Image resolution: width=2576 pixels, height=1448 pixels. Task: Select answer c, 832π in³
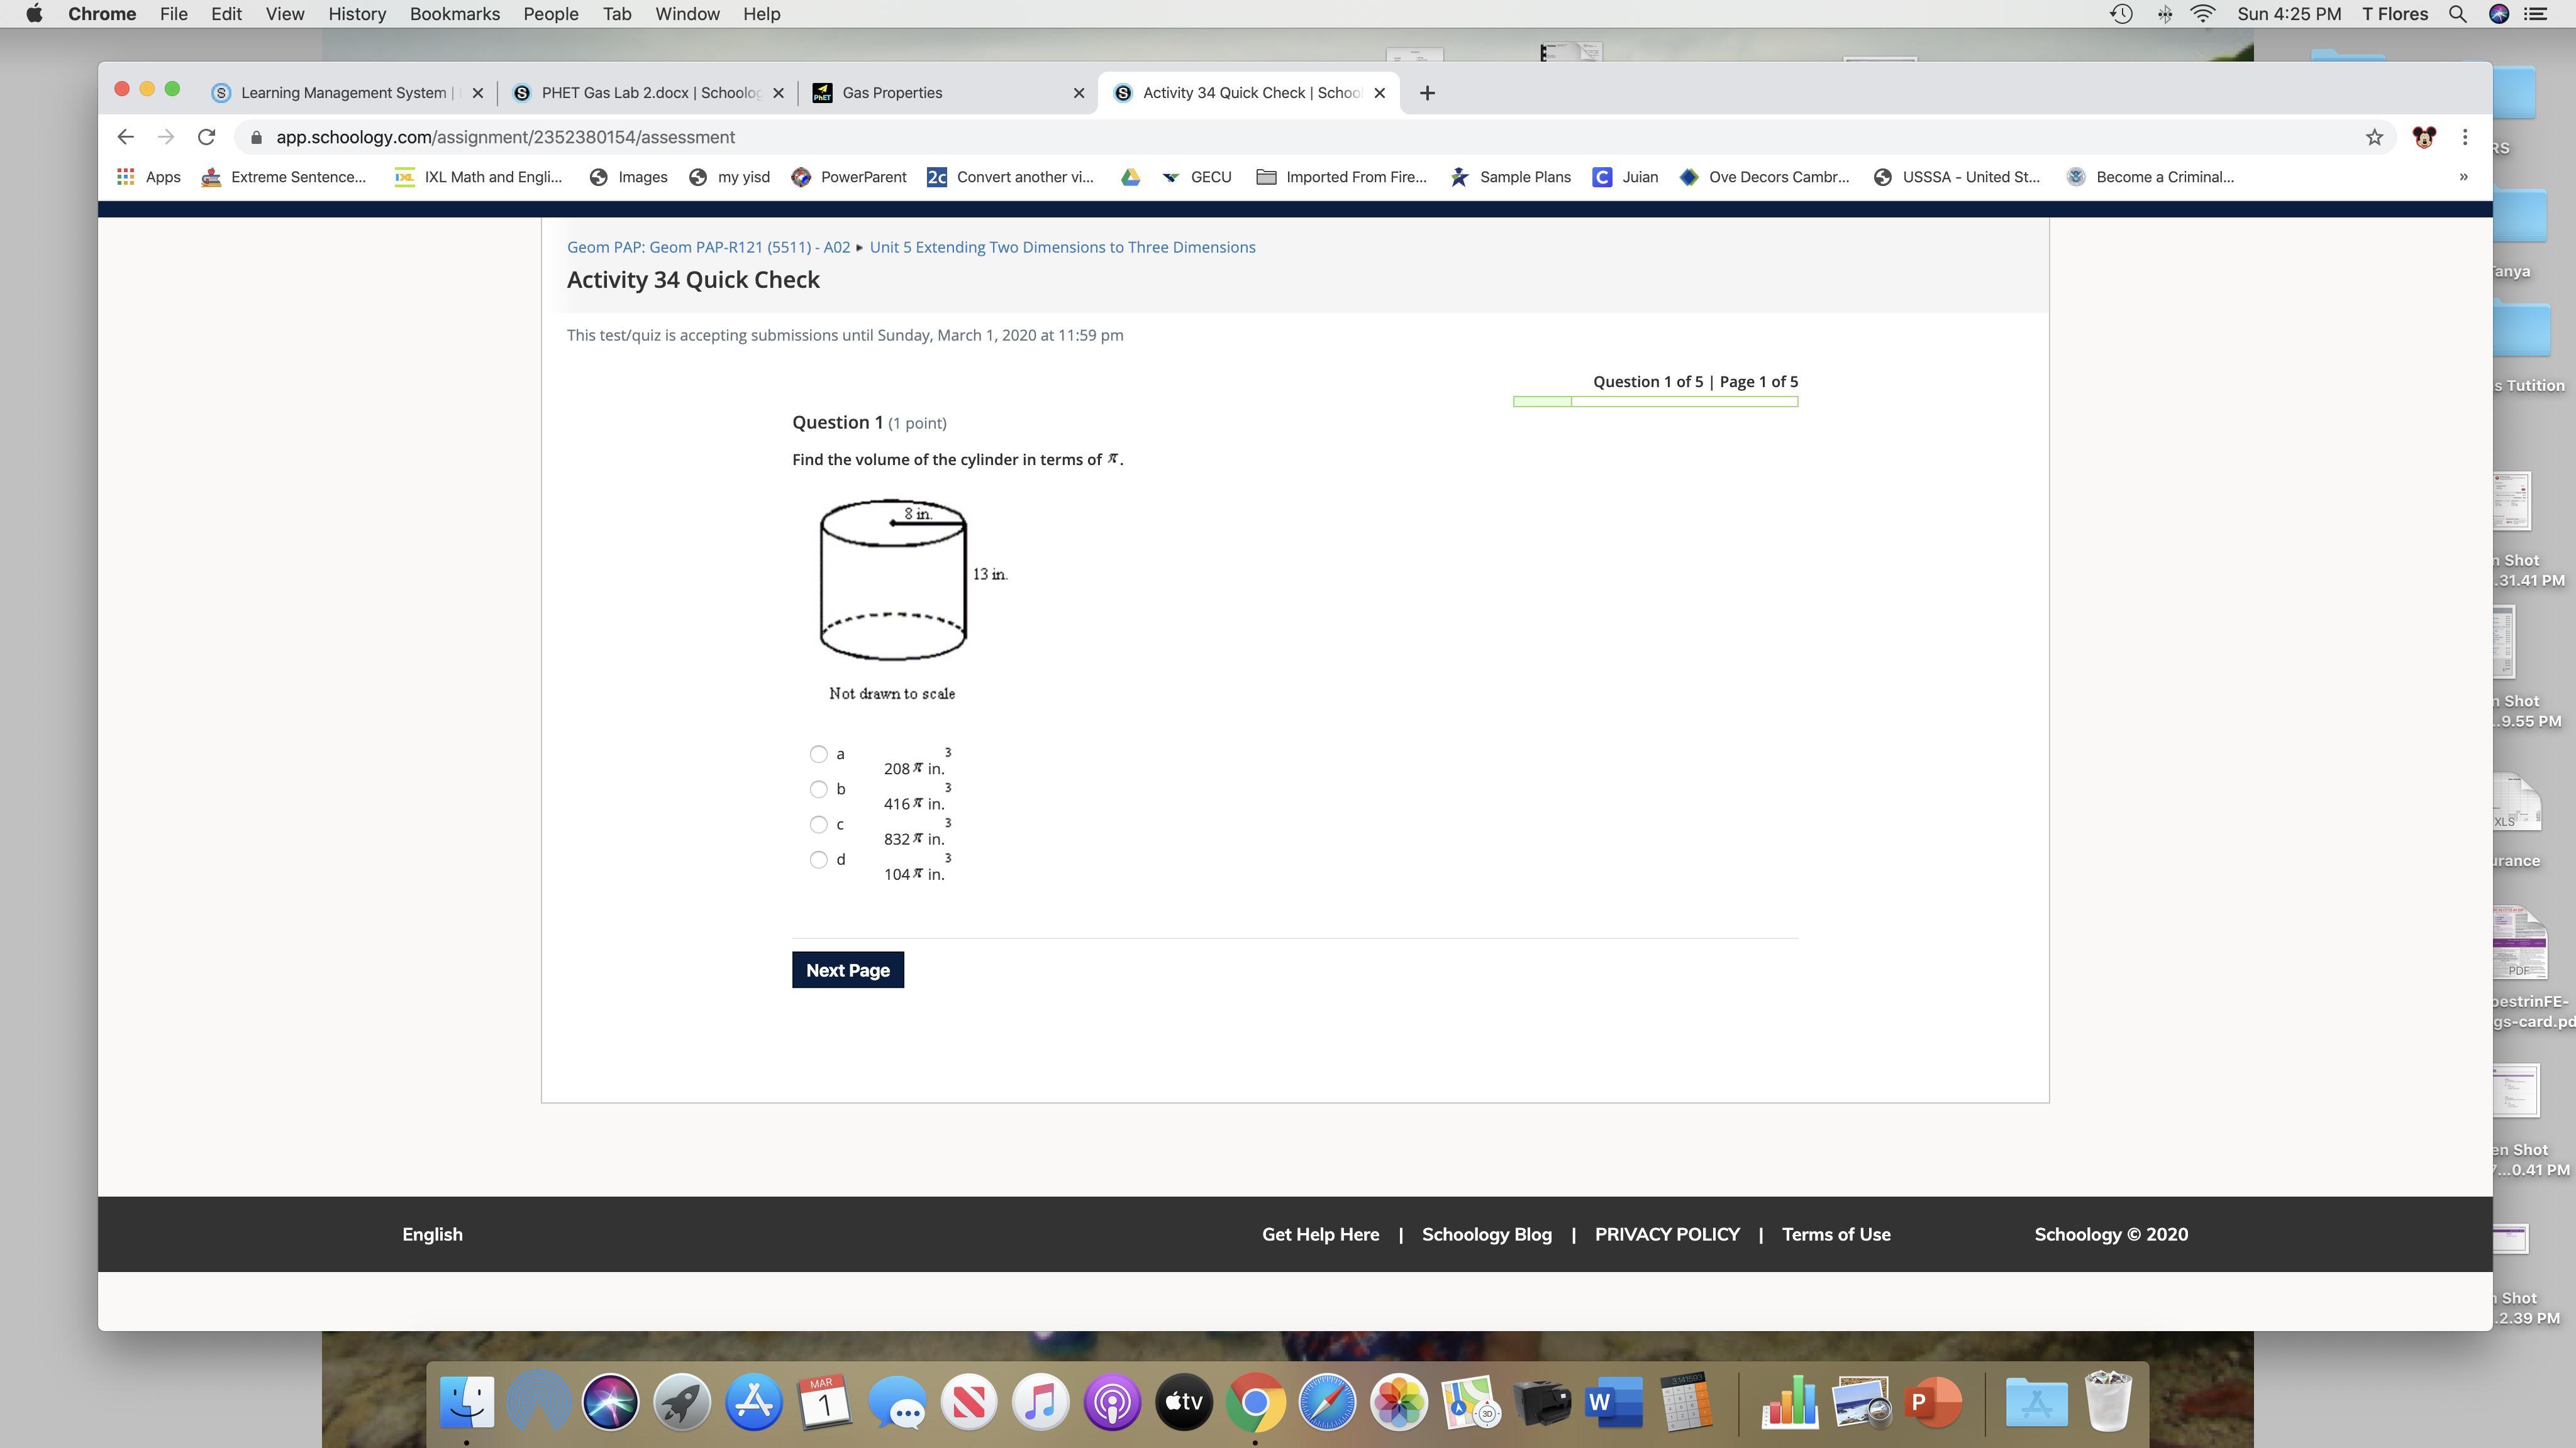coord(818,825)
